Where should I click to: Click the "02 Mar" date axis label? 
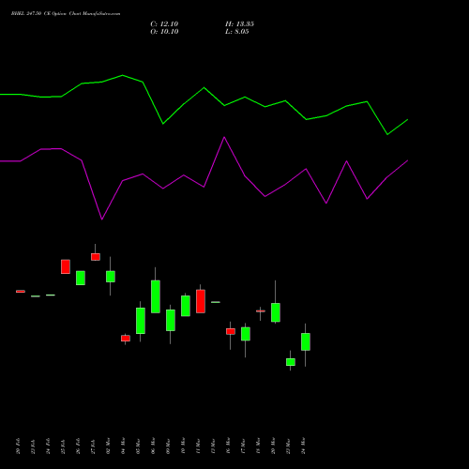pos(108,446)
